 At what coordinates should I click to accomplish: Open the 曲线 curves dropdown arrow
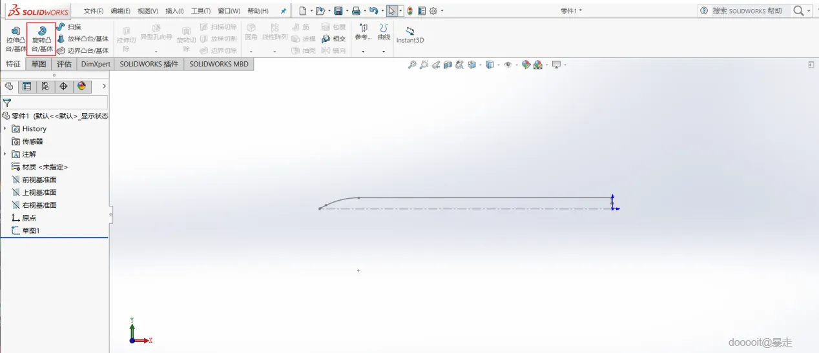pos(384,52)
